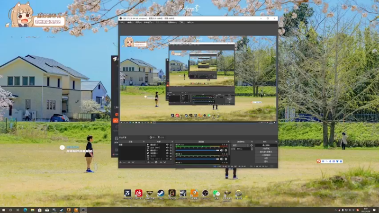The width and height of the screenshot is (379, 213).
Task: Open the black G logo desktop shortcut
Action: tap(172, 194)
